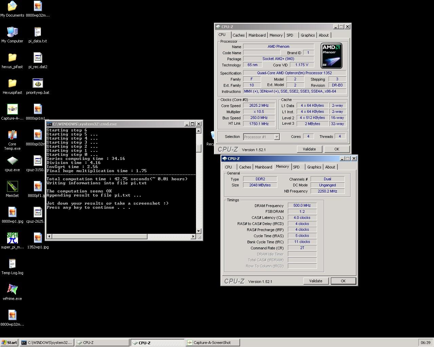The width and height of the screenshot is (434, 347).
Task: Open About tab in CPU-Z memory window
Action: [330, 167]
